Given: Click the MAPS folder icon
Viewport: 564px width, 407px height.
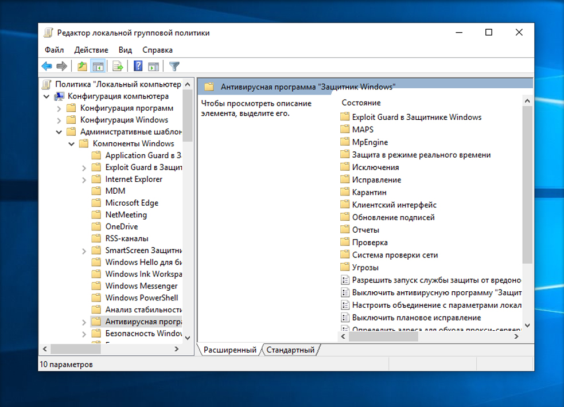Looking at the screenshot, I should click(x=345, y=130).
